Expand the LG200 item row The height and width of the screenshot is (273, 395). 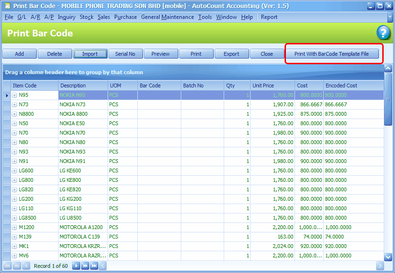14,199
